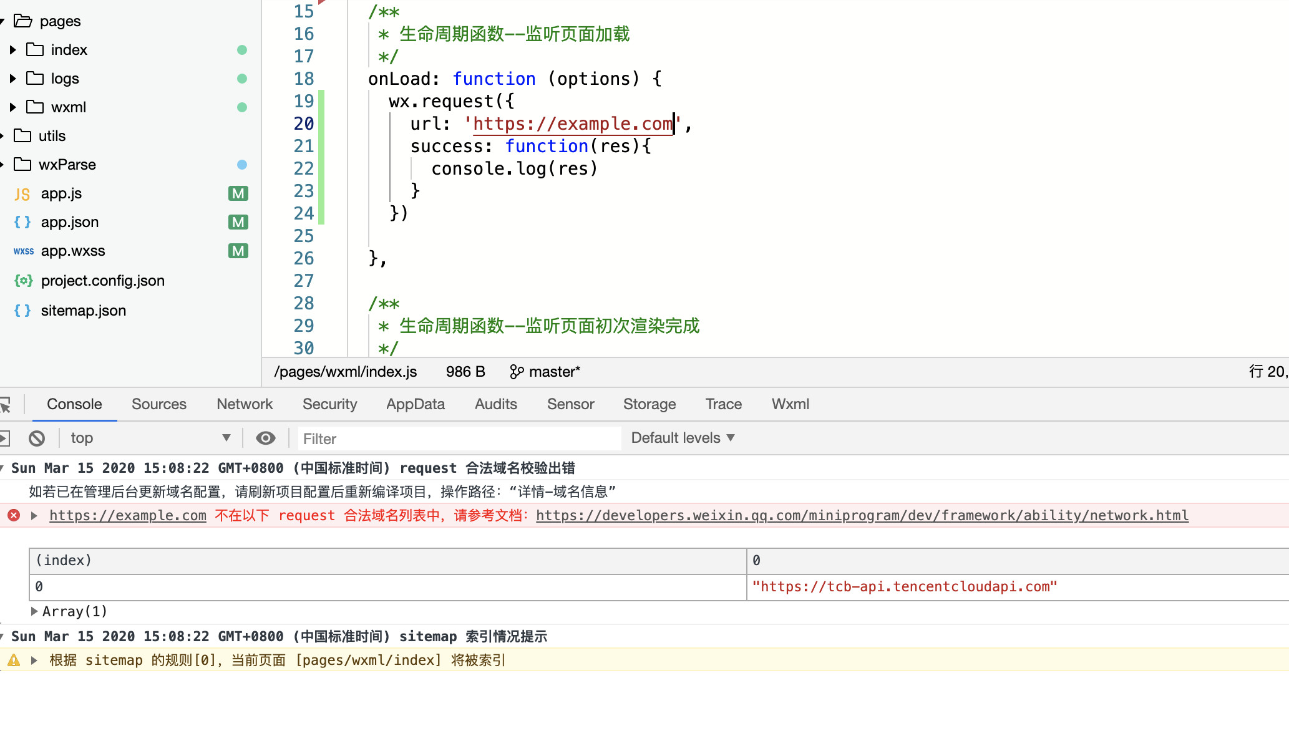Click the inspect element cursor icon
The image size is (1289, 741).
pos(6,405)
